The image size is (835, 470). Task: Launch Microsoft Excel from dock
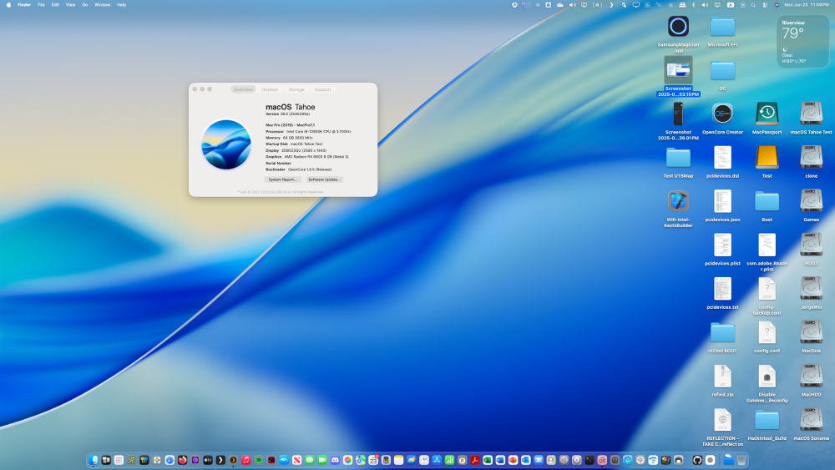[488, 460]
